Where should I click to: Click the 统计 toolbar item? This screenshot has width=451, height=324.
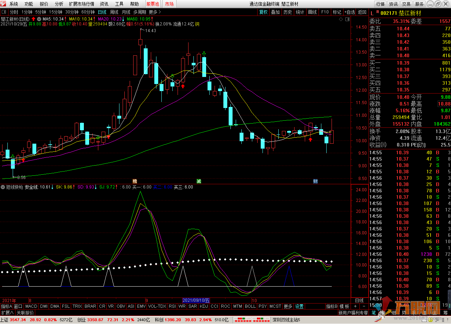300,12
